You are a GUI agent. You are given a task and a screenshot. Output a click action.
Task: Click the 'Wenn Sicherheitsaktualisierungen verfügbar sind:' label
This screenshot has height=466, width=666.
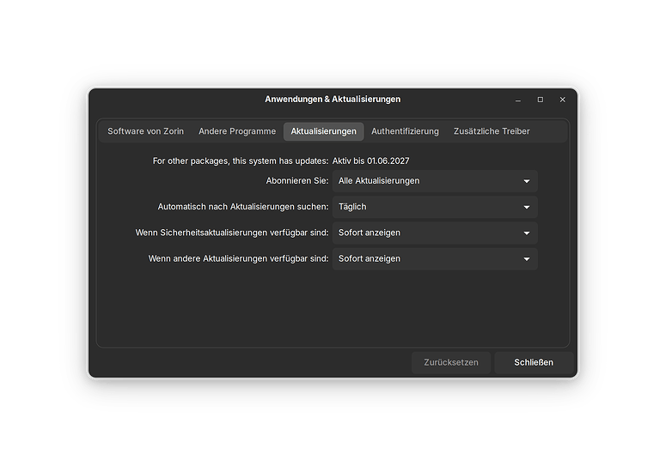pyautogui.click(x=232, y=233)
